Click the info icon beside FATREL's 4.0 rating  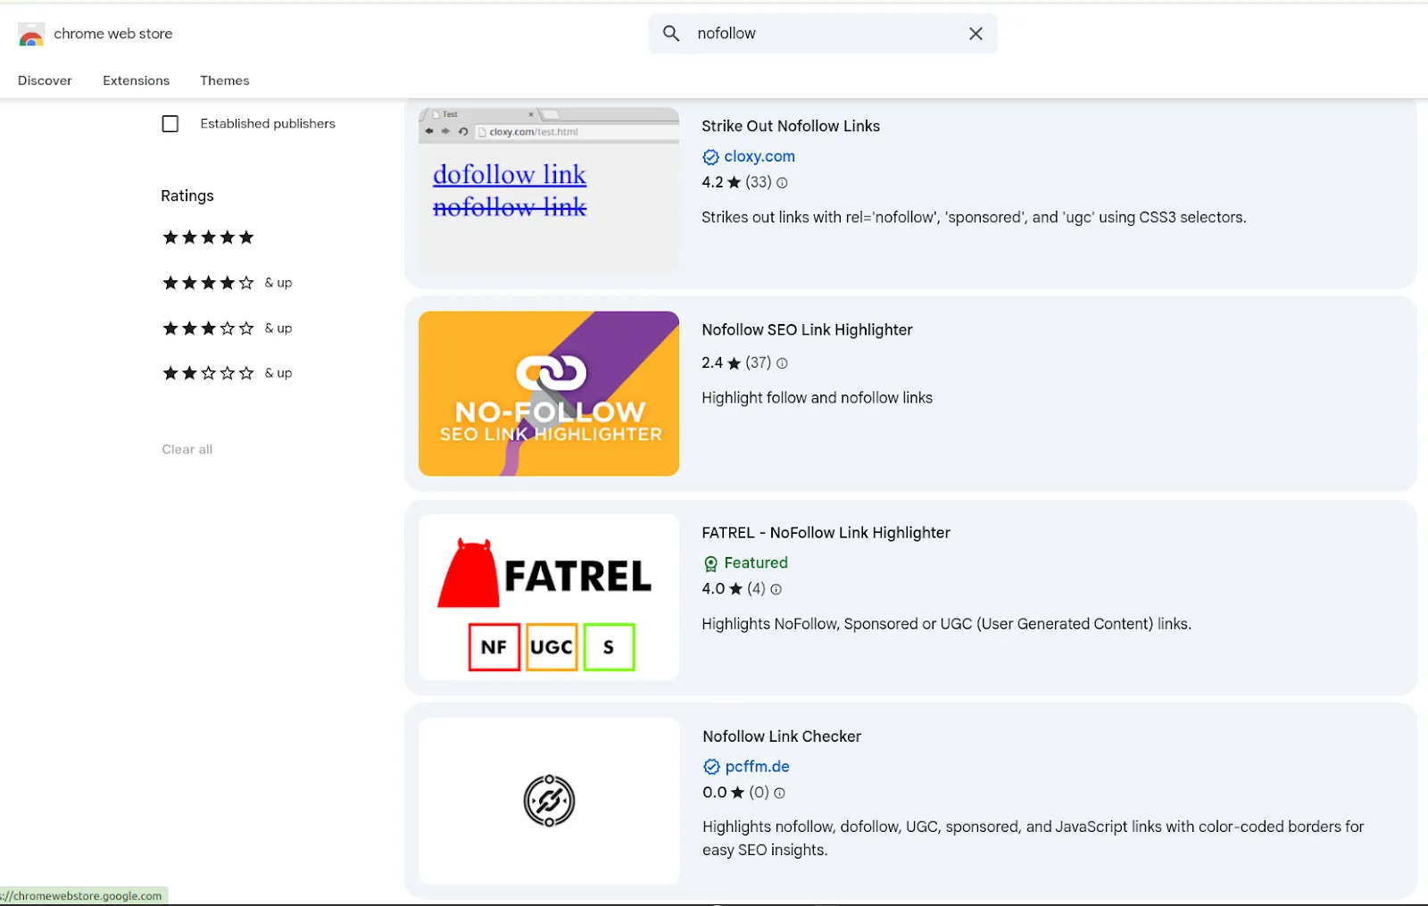point(776,589)
